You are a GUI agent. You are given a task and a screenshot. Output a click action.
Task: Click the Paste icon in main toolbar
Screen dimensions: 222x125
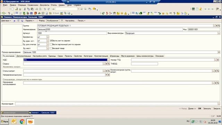tap(32, 9)
